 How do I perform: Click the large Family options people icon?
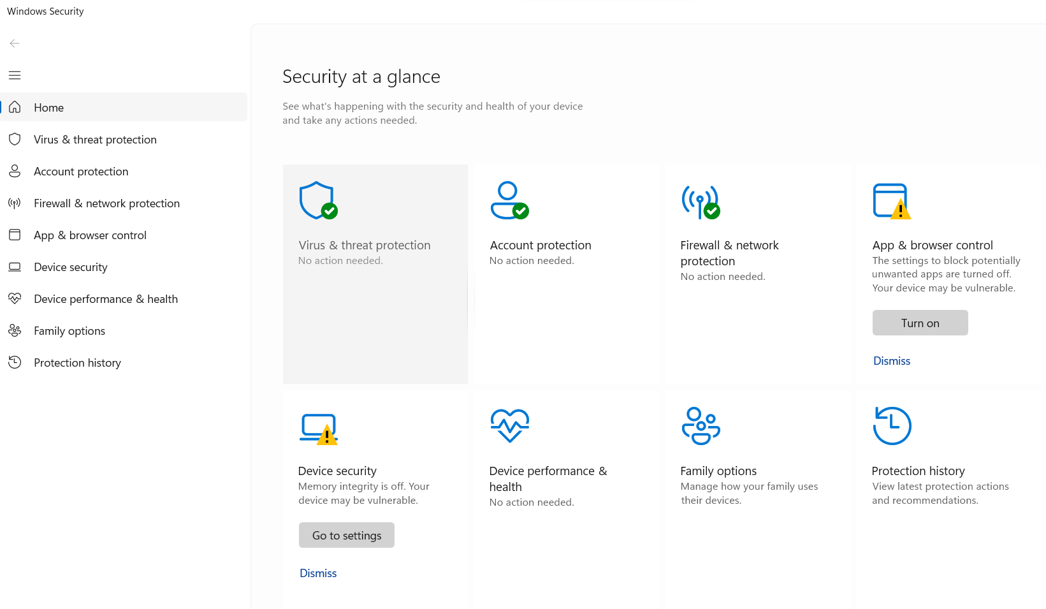pyautogui.click(x=701, y=426)
